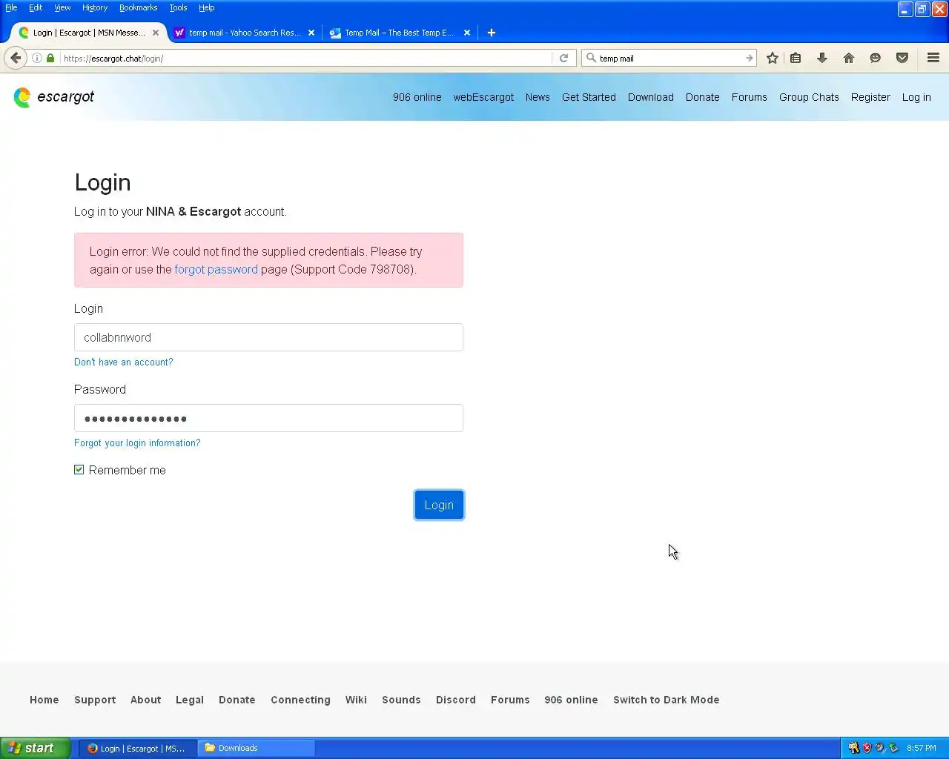Click the first system tray icon
The height and width of the screenshot is (759, 949).
853,748
